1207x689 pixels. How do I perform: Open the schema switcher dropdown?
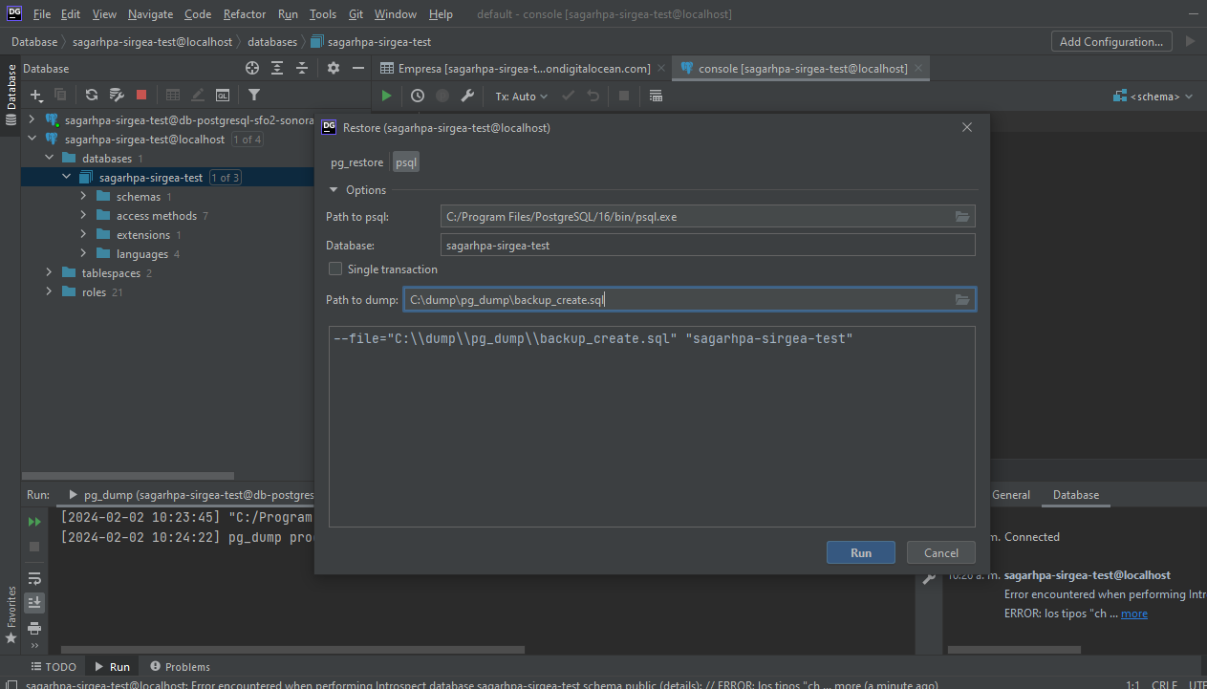coord(1153,96)
